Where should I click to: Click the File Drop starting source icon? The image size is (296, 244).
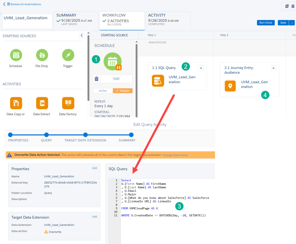(x=42, y=55)
